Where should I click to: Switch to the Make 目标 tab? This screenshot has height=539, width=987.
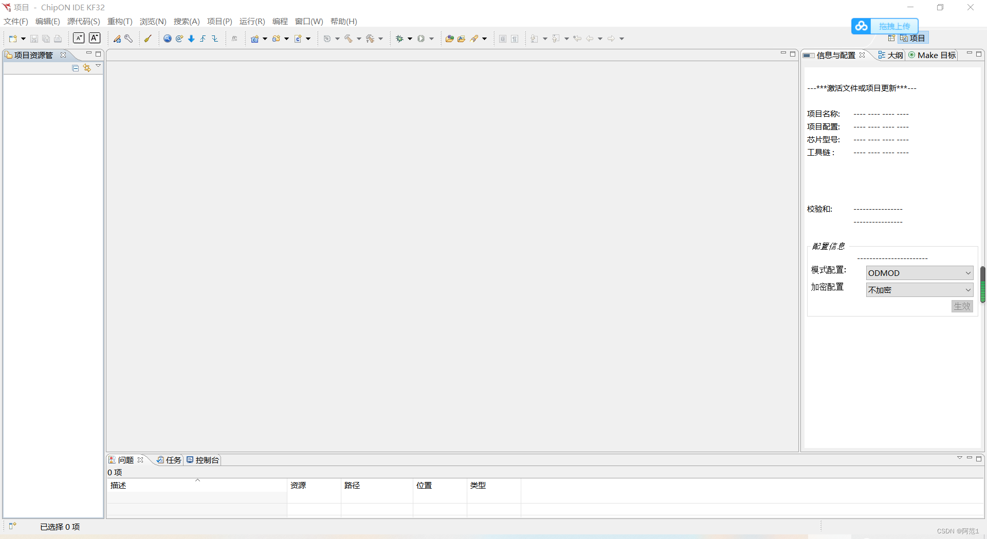(932, 55)
